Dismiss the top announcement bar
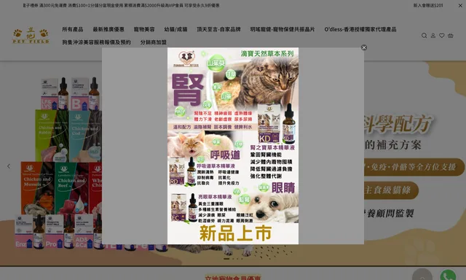 click(x=460, y=5)
